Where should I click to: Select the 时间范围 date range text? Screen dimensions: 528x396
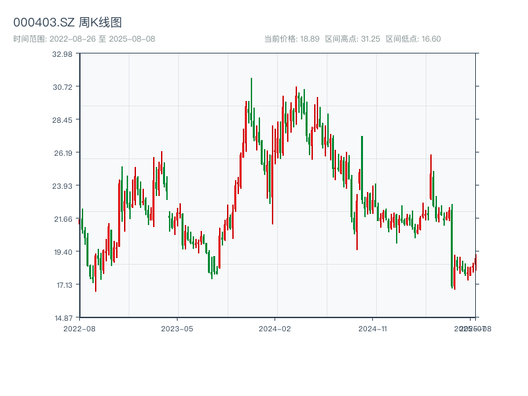(84, 39)
